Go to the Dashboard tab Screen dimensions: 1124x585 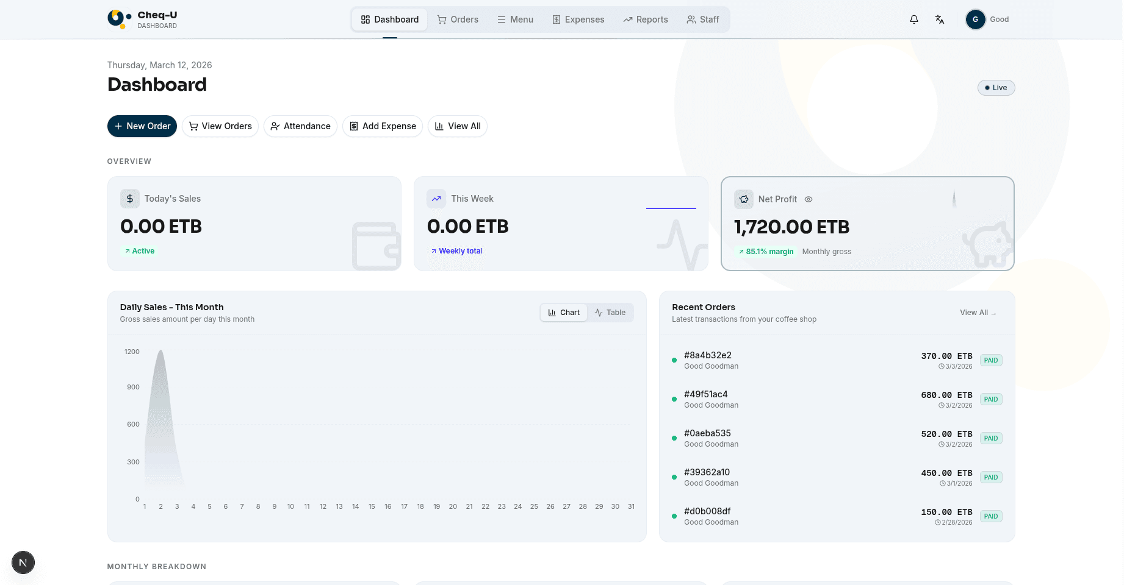click(389, 19)
